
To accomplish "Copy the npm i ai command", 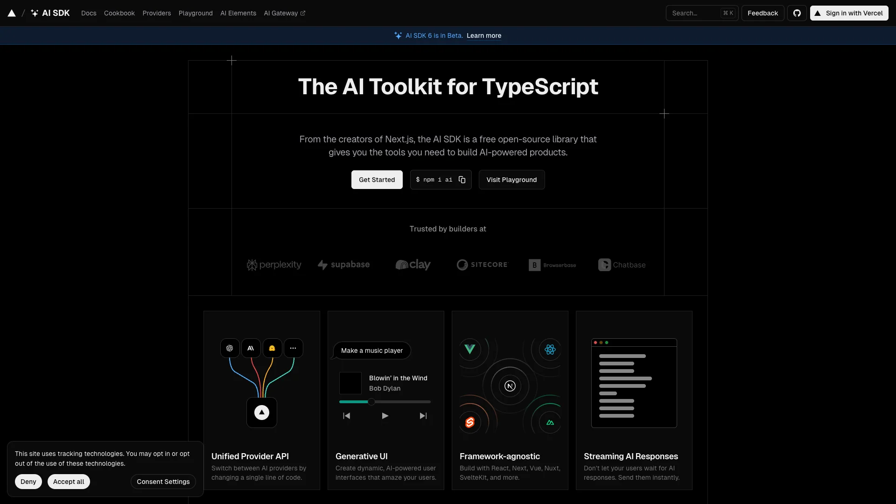I will [x=462, y=179].
